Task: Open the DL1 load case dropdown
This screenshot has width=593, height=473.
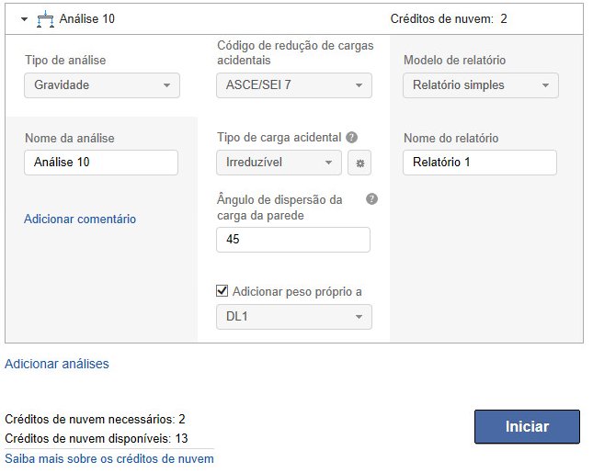Action: click(x=294, y=317)
